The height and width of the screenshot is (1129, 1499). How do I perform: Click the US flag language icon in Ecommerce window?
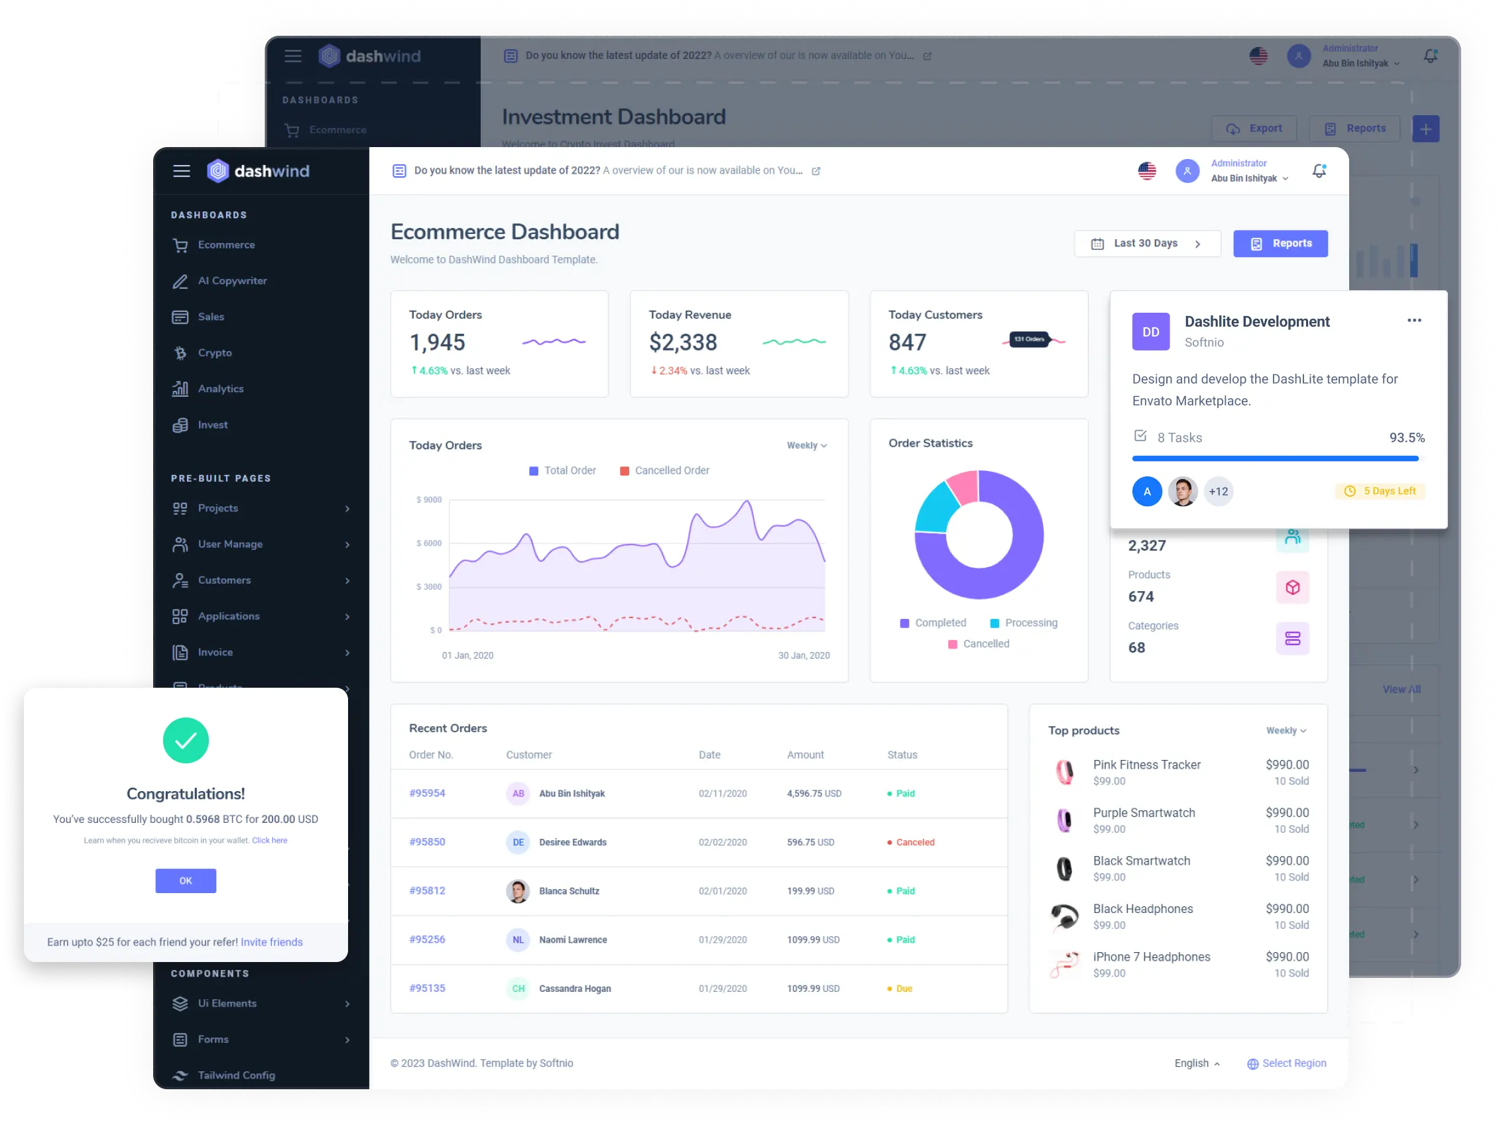(x=1146, y=171)
